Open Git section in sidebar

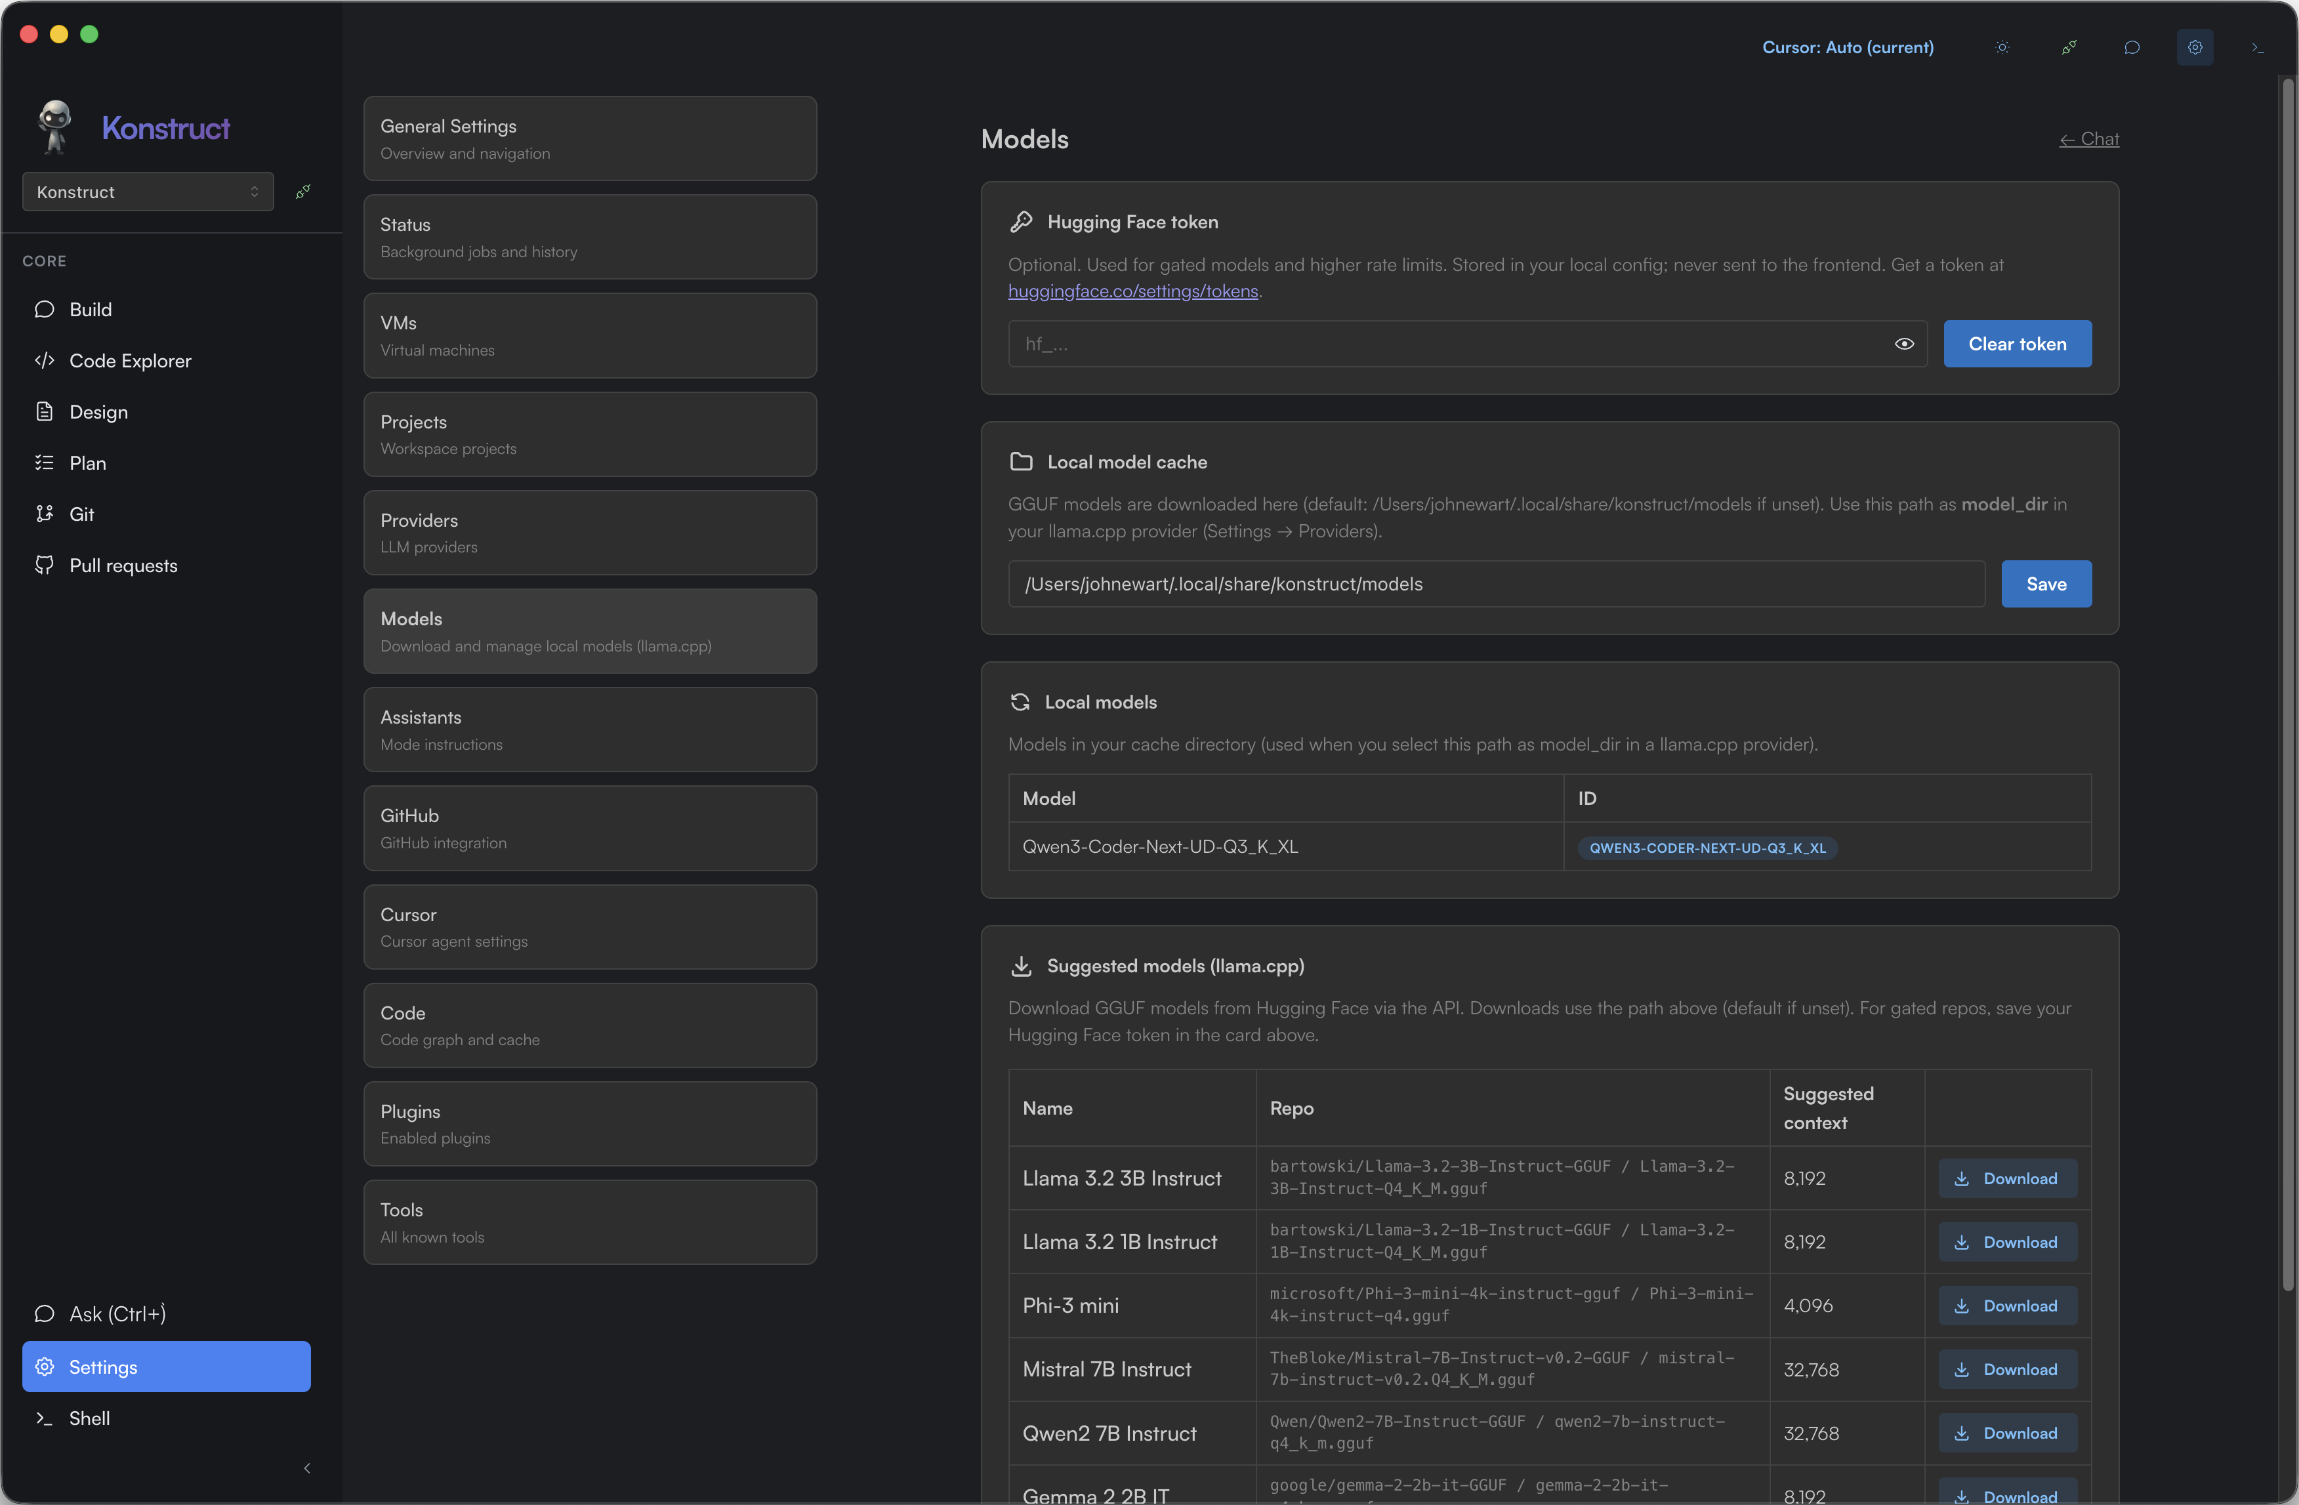[x=81, y=514]
